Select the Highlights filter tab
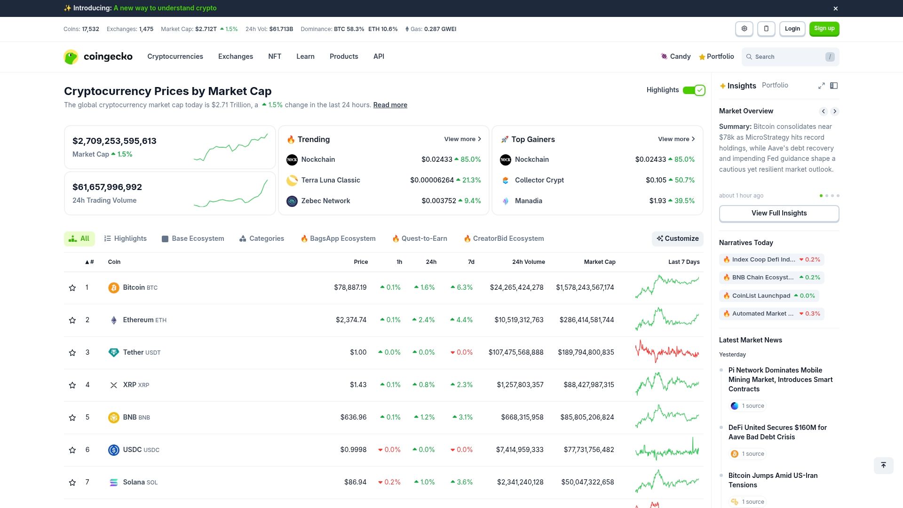Screen dimensions: 903x508 (125, 239)
